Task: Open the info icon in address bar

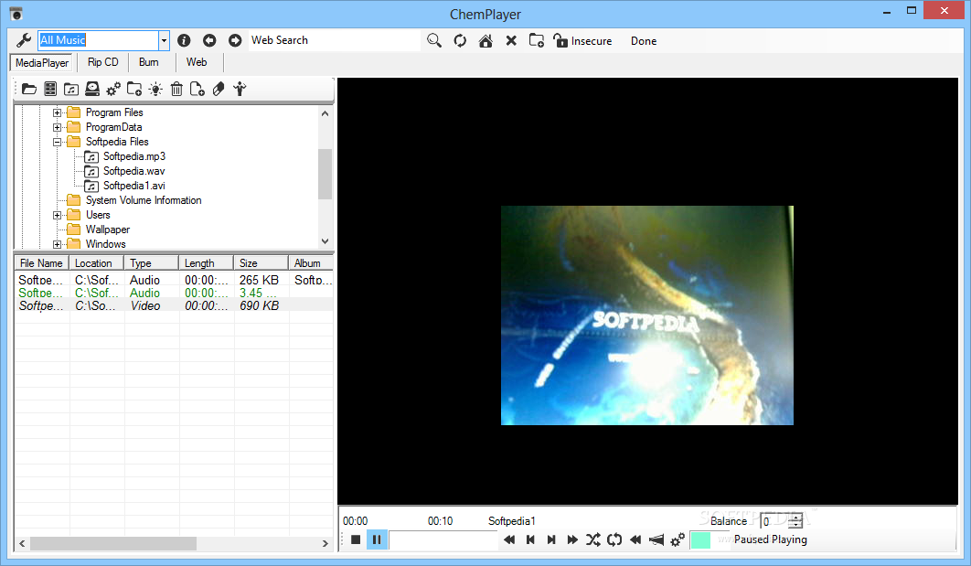Action: (184, 40)
